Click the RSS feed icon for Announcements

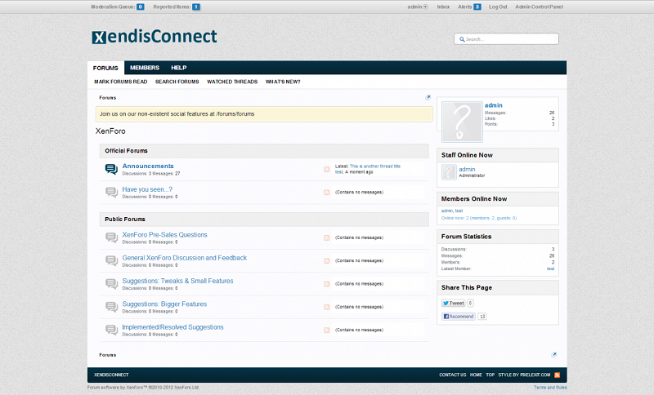pos(327,169)
